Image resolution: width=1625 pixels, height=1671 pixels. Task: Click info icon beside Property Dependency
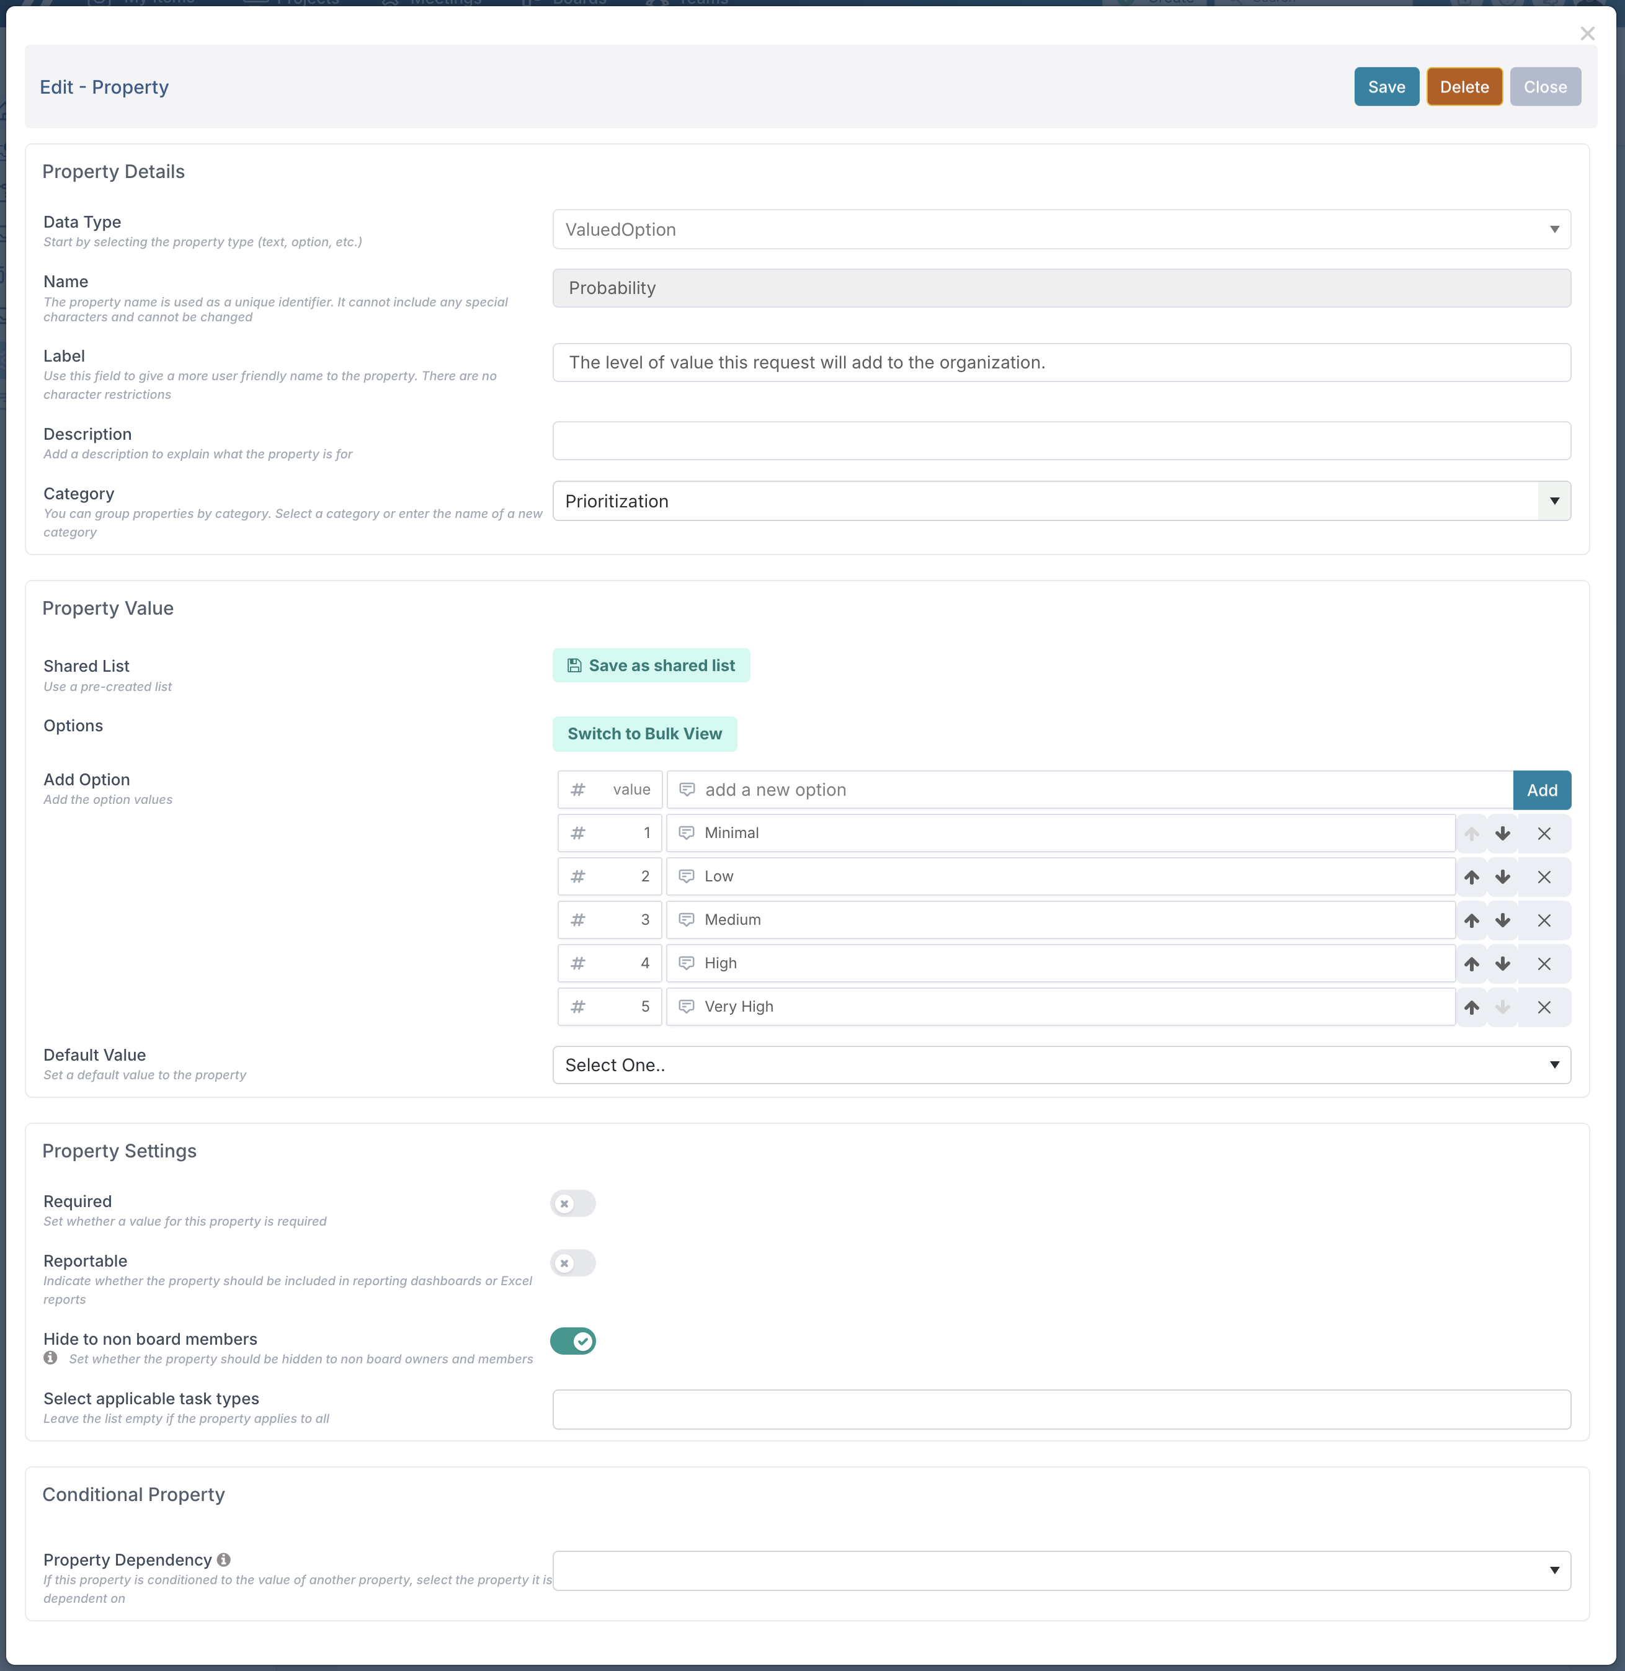[x=224, y=1559]
